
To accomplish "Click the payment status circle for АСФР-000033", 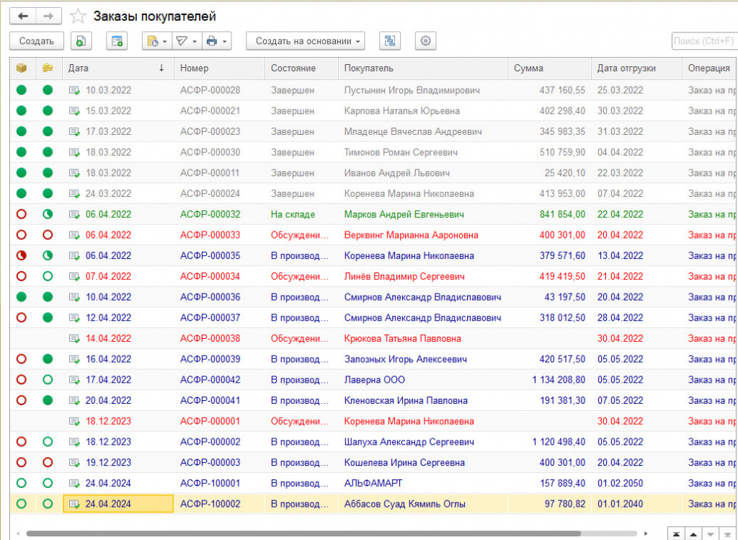I will tap(48, 235).
